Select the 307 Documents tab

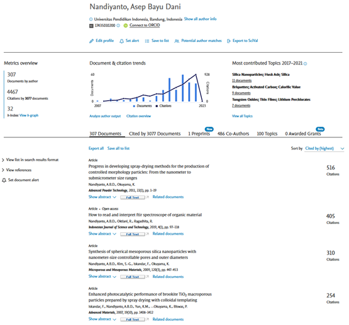[105, 134]
